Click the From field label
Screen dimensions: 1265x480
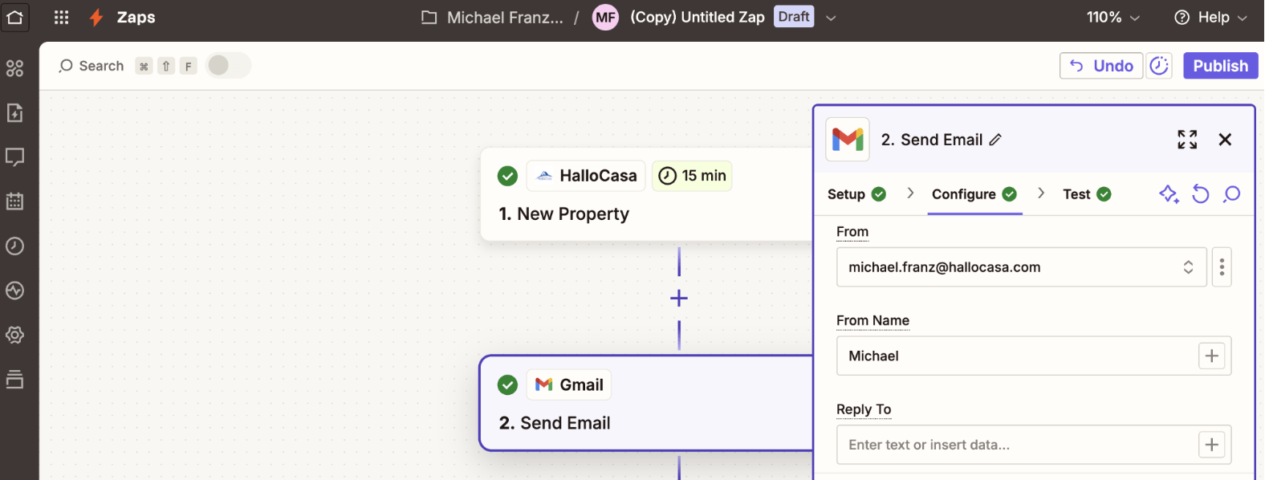coord(852,232)
